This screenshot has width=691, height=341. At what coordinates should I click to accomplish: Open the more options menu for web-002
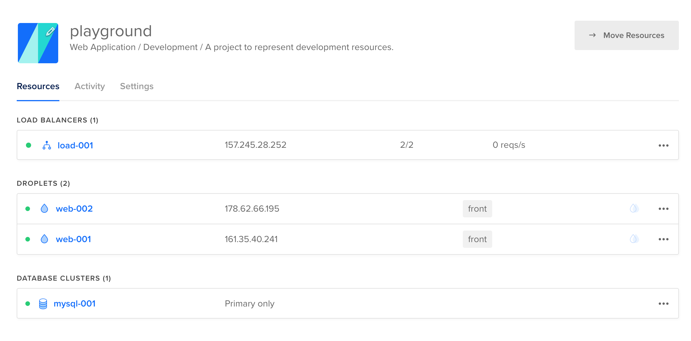coord(663,209)
